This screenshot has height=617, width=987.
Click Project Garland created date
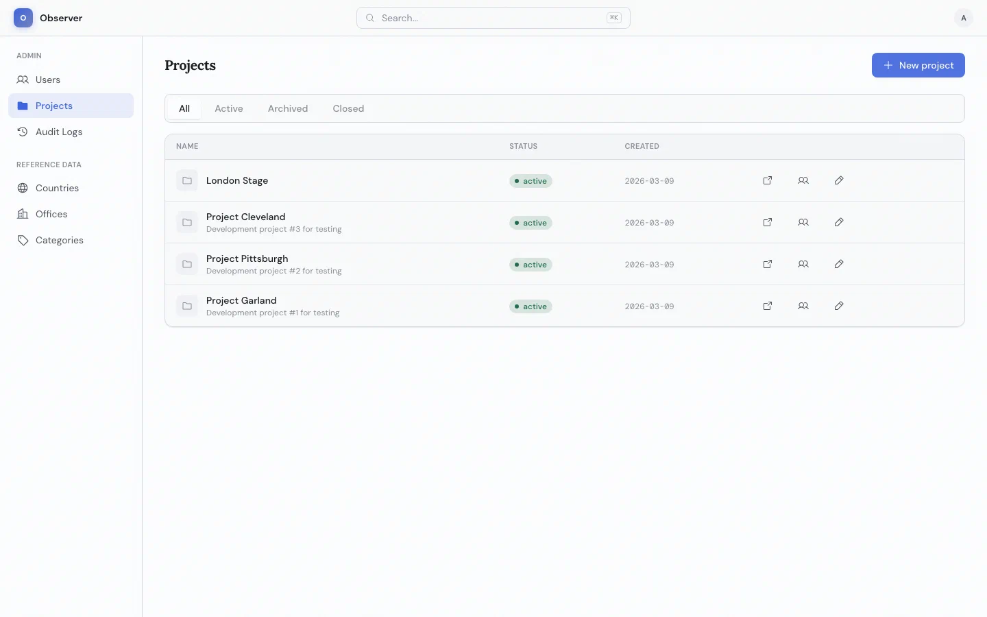pyautogui.click(x=649, y=306)
